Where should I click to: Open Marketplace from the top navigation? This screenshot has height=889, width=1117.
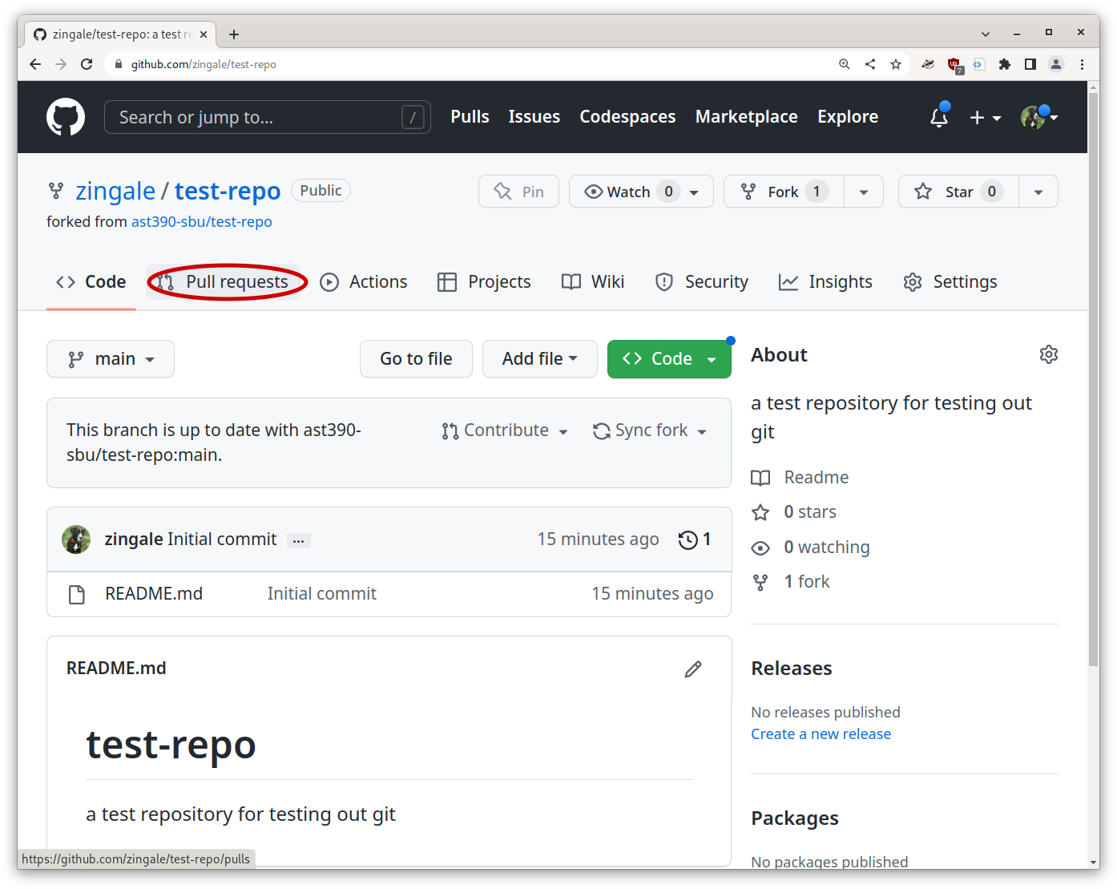tap(746, 117)
